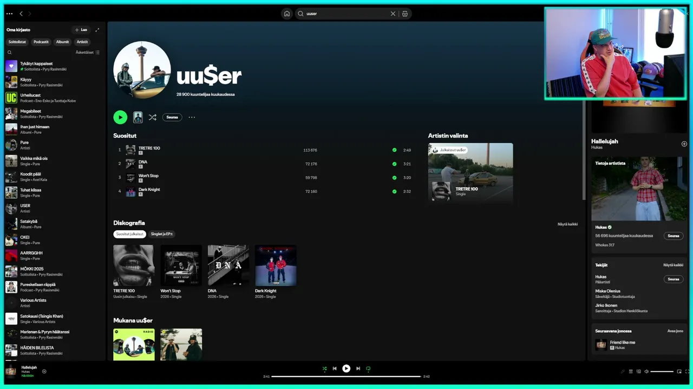This screenshot has width=693, height=389.
Task: Open lyrics with the microphone icon
Action: 622,372
